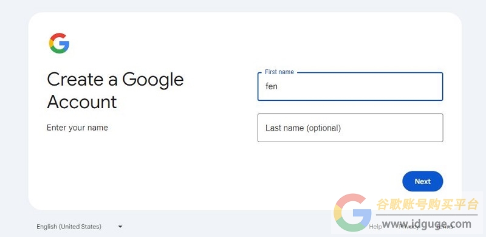Image resolution: width=486 pixels, height=237 pixels.
Task: Click the floating 'First name' field label
Action: click(x=279, y=72)
